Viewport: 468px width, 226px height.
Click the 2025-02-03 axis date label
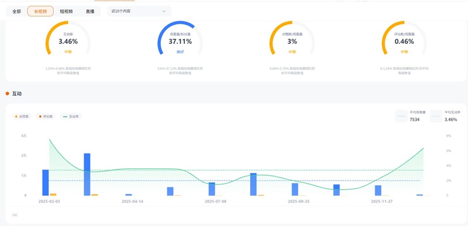(x=49, y=201)
